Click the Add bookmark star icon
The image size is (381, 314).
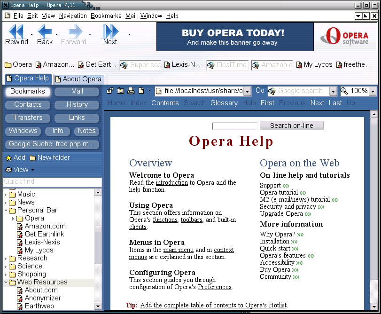tap(8, 158)
